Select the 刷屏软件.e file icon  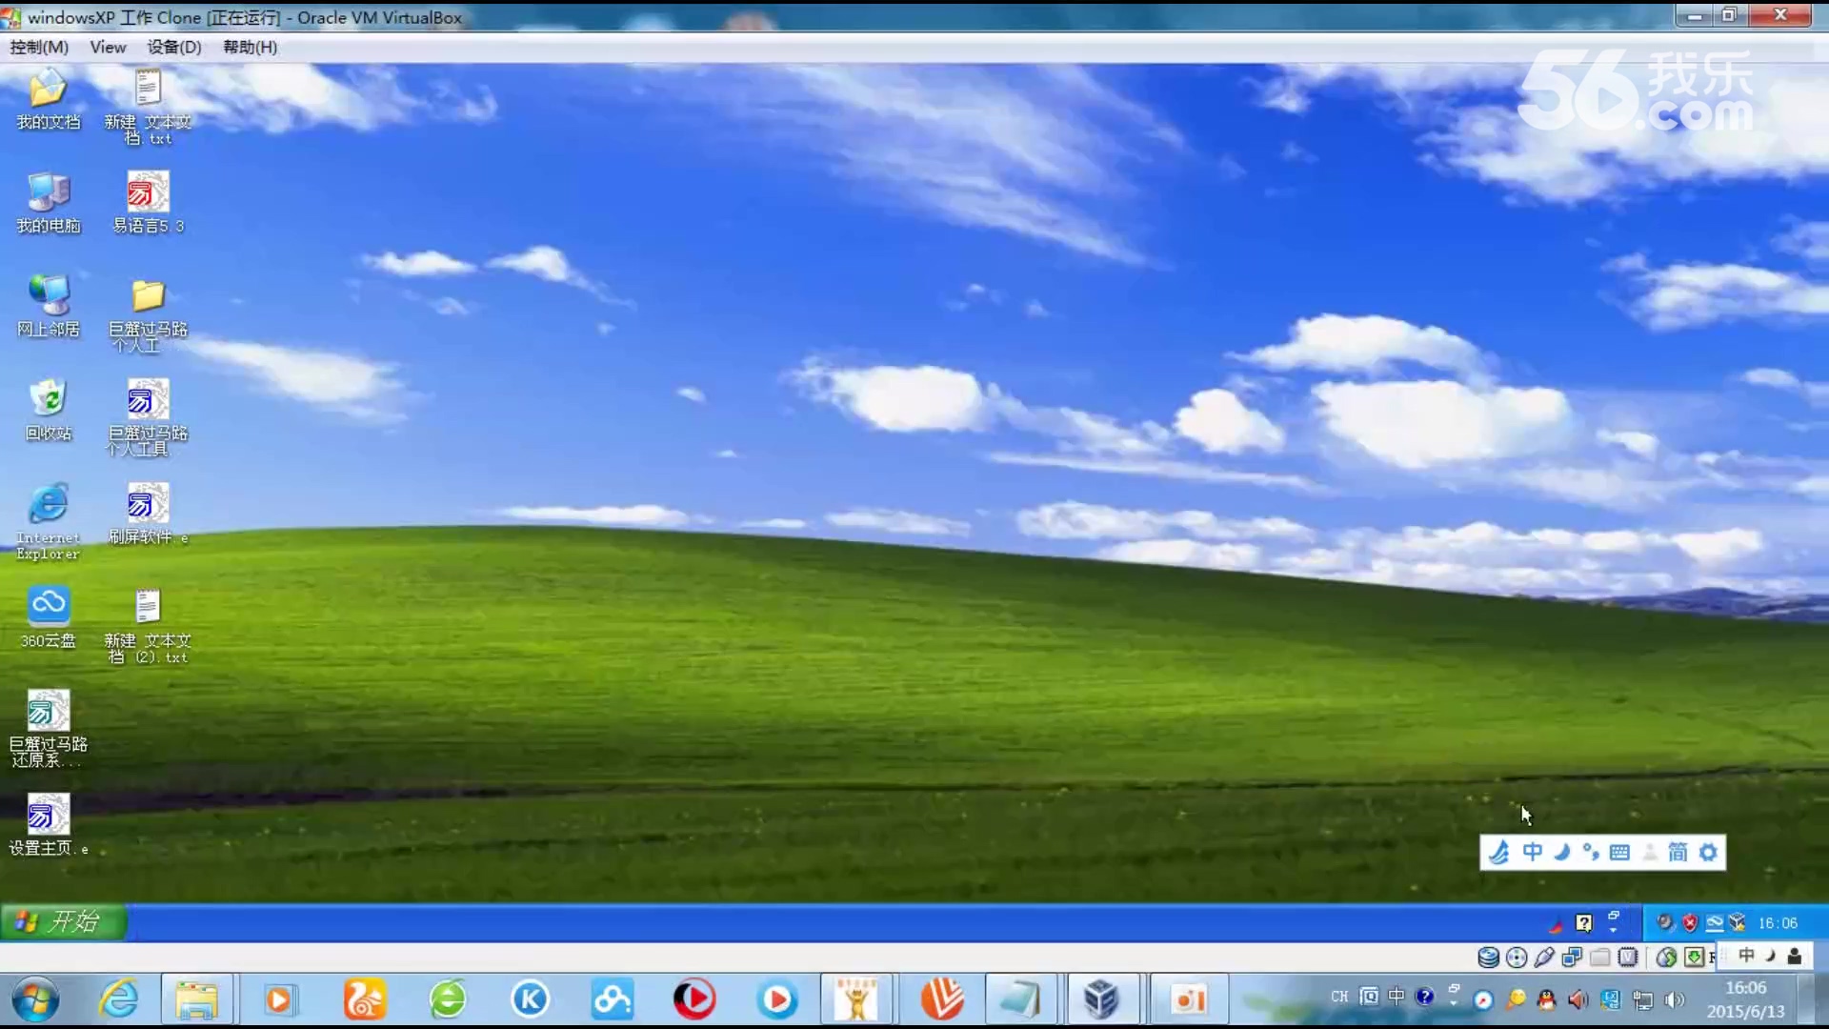click(148, 514)
